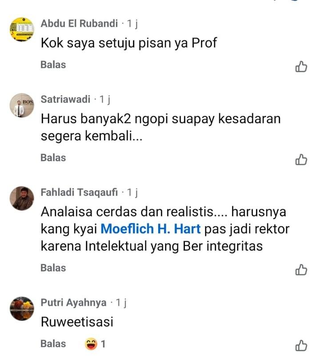
Task: Like Satriawadi's comment with thumbs up
Action: 301,160
